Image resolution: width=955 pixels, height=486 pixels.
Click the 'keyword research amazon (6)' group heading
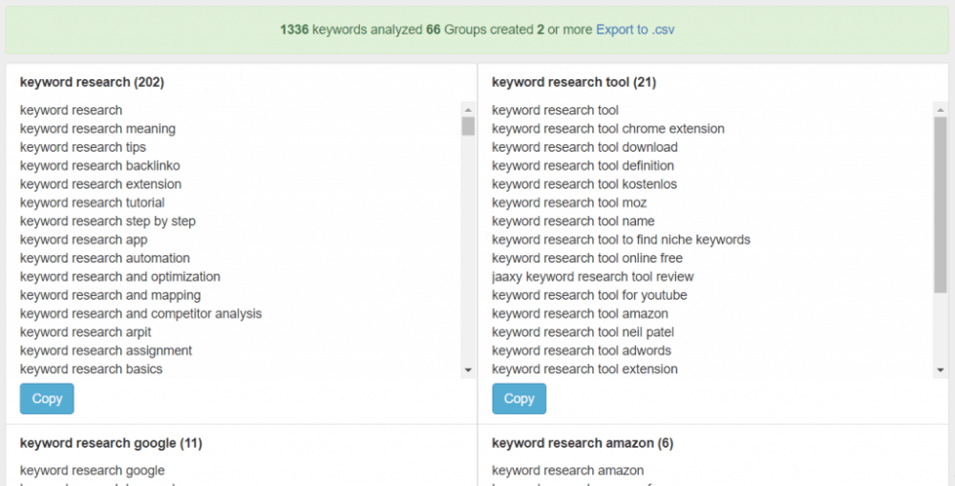tap(582, 443)
